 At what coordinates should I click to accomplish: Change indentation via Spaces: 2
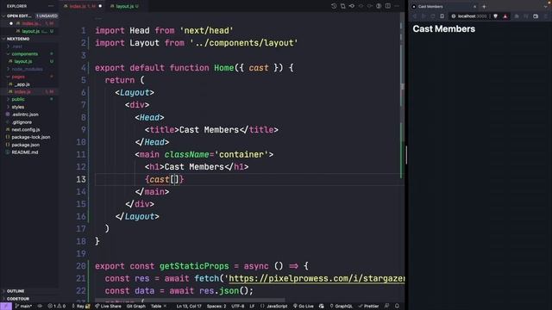point(216,307)
